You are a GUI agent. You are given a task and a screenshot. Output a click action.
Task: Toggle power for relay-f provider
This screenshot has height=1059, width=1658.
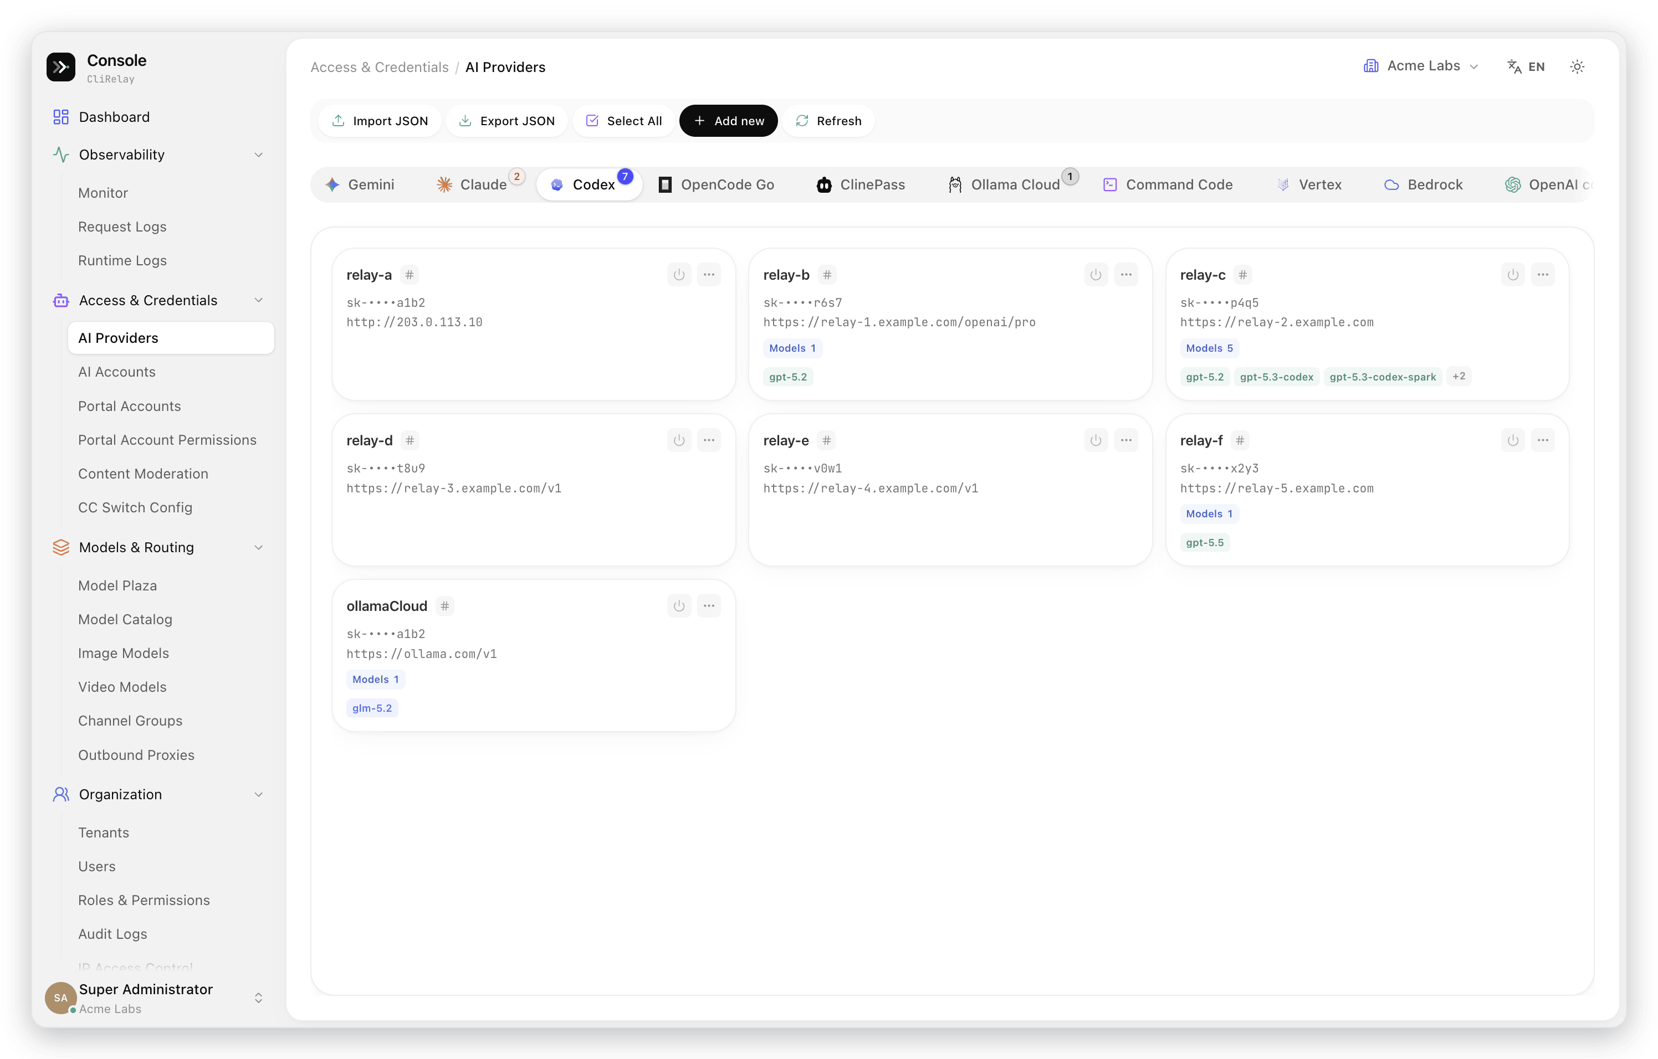1513,440
